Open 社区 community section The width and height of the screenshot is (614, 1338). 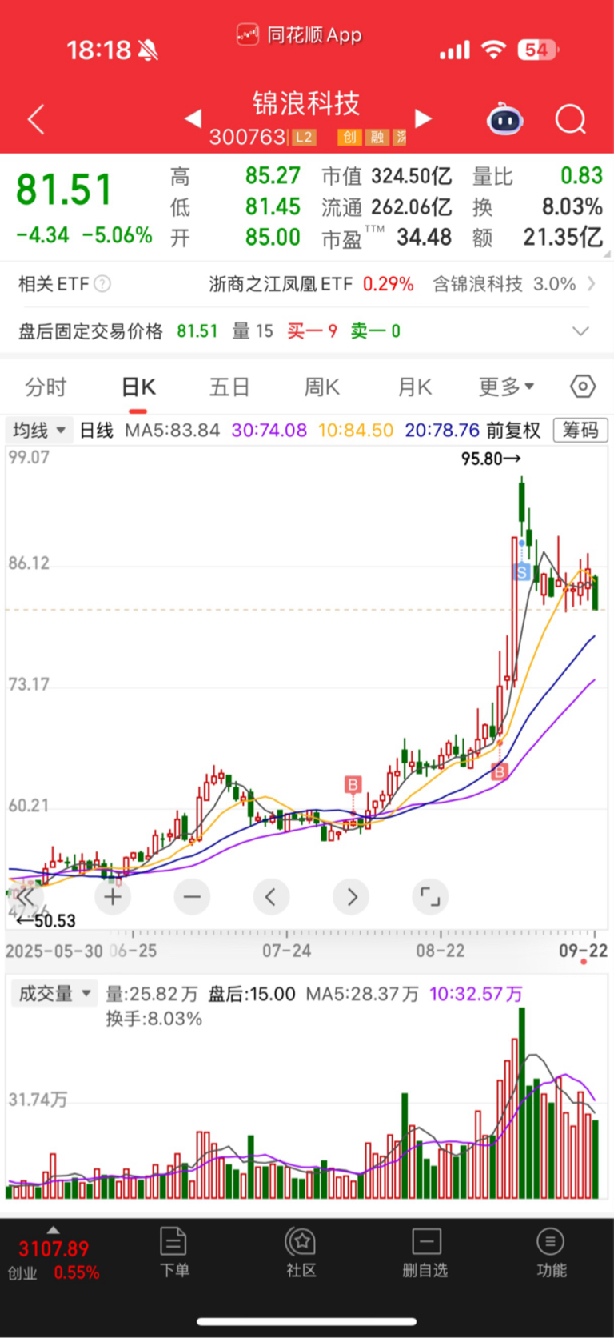301,1252
